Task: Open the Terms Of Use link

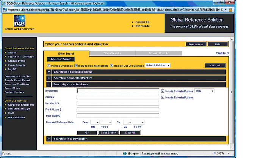Action: [12, 88]
